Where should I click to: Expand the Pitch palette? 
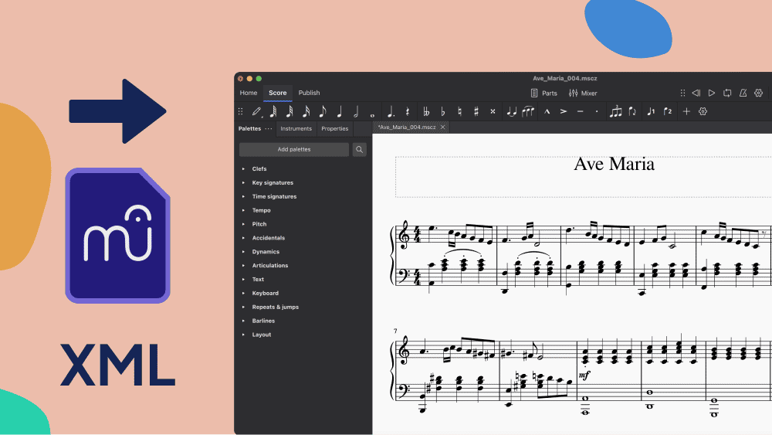pos(243,224)
